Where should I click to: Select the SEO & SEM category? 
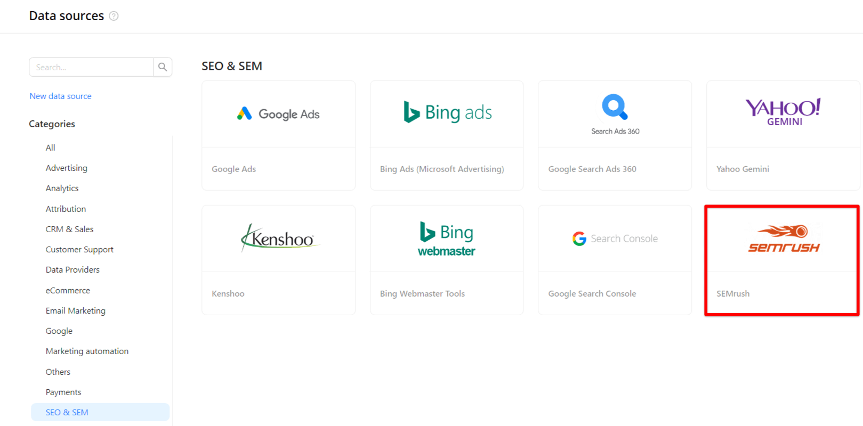click(100, 412)
